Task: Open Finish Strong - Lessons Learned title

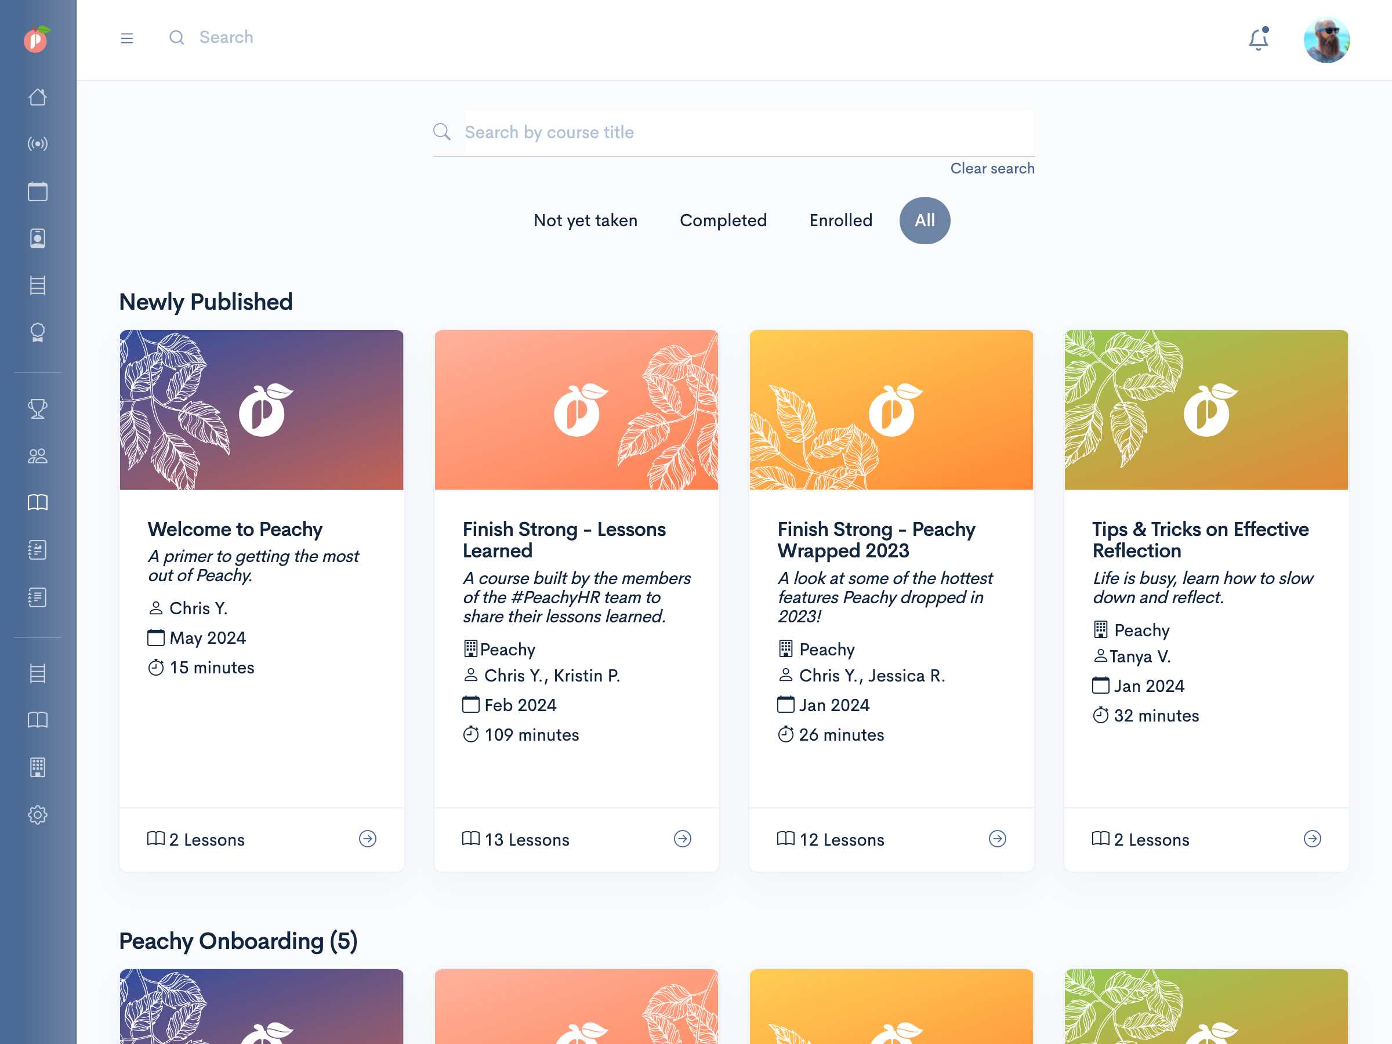Action: click(x=564, y=540)
